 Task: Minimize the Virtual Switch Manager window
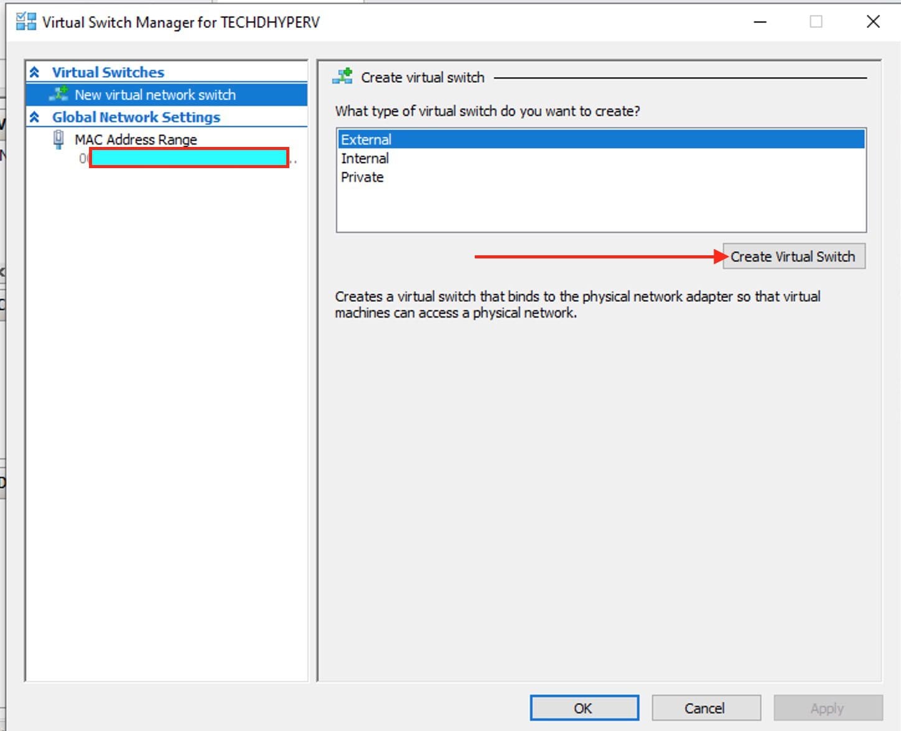[x=760, y=22]
